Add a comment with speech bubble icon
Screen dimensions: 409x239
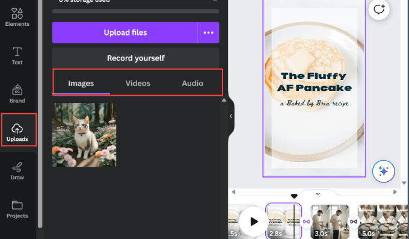pos(379,10)
